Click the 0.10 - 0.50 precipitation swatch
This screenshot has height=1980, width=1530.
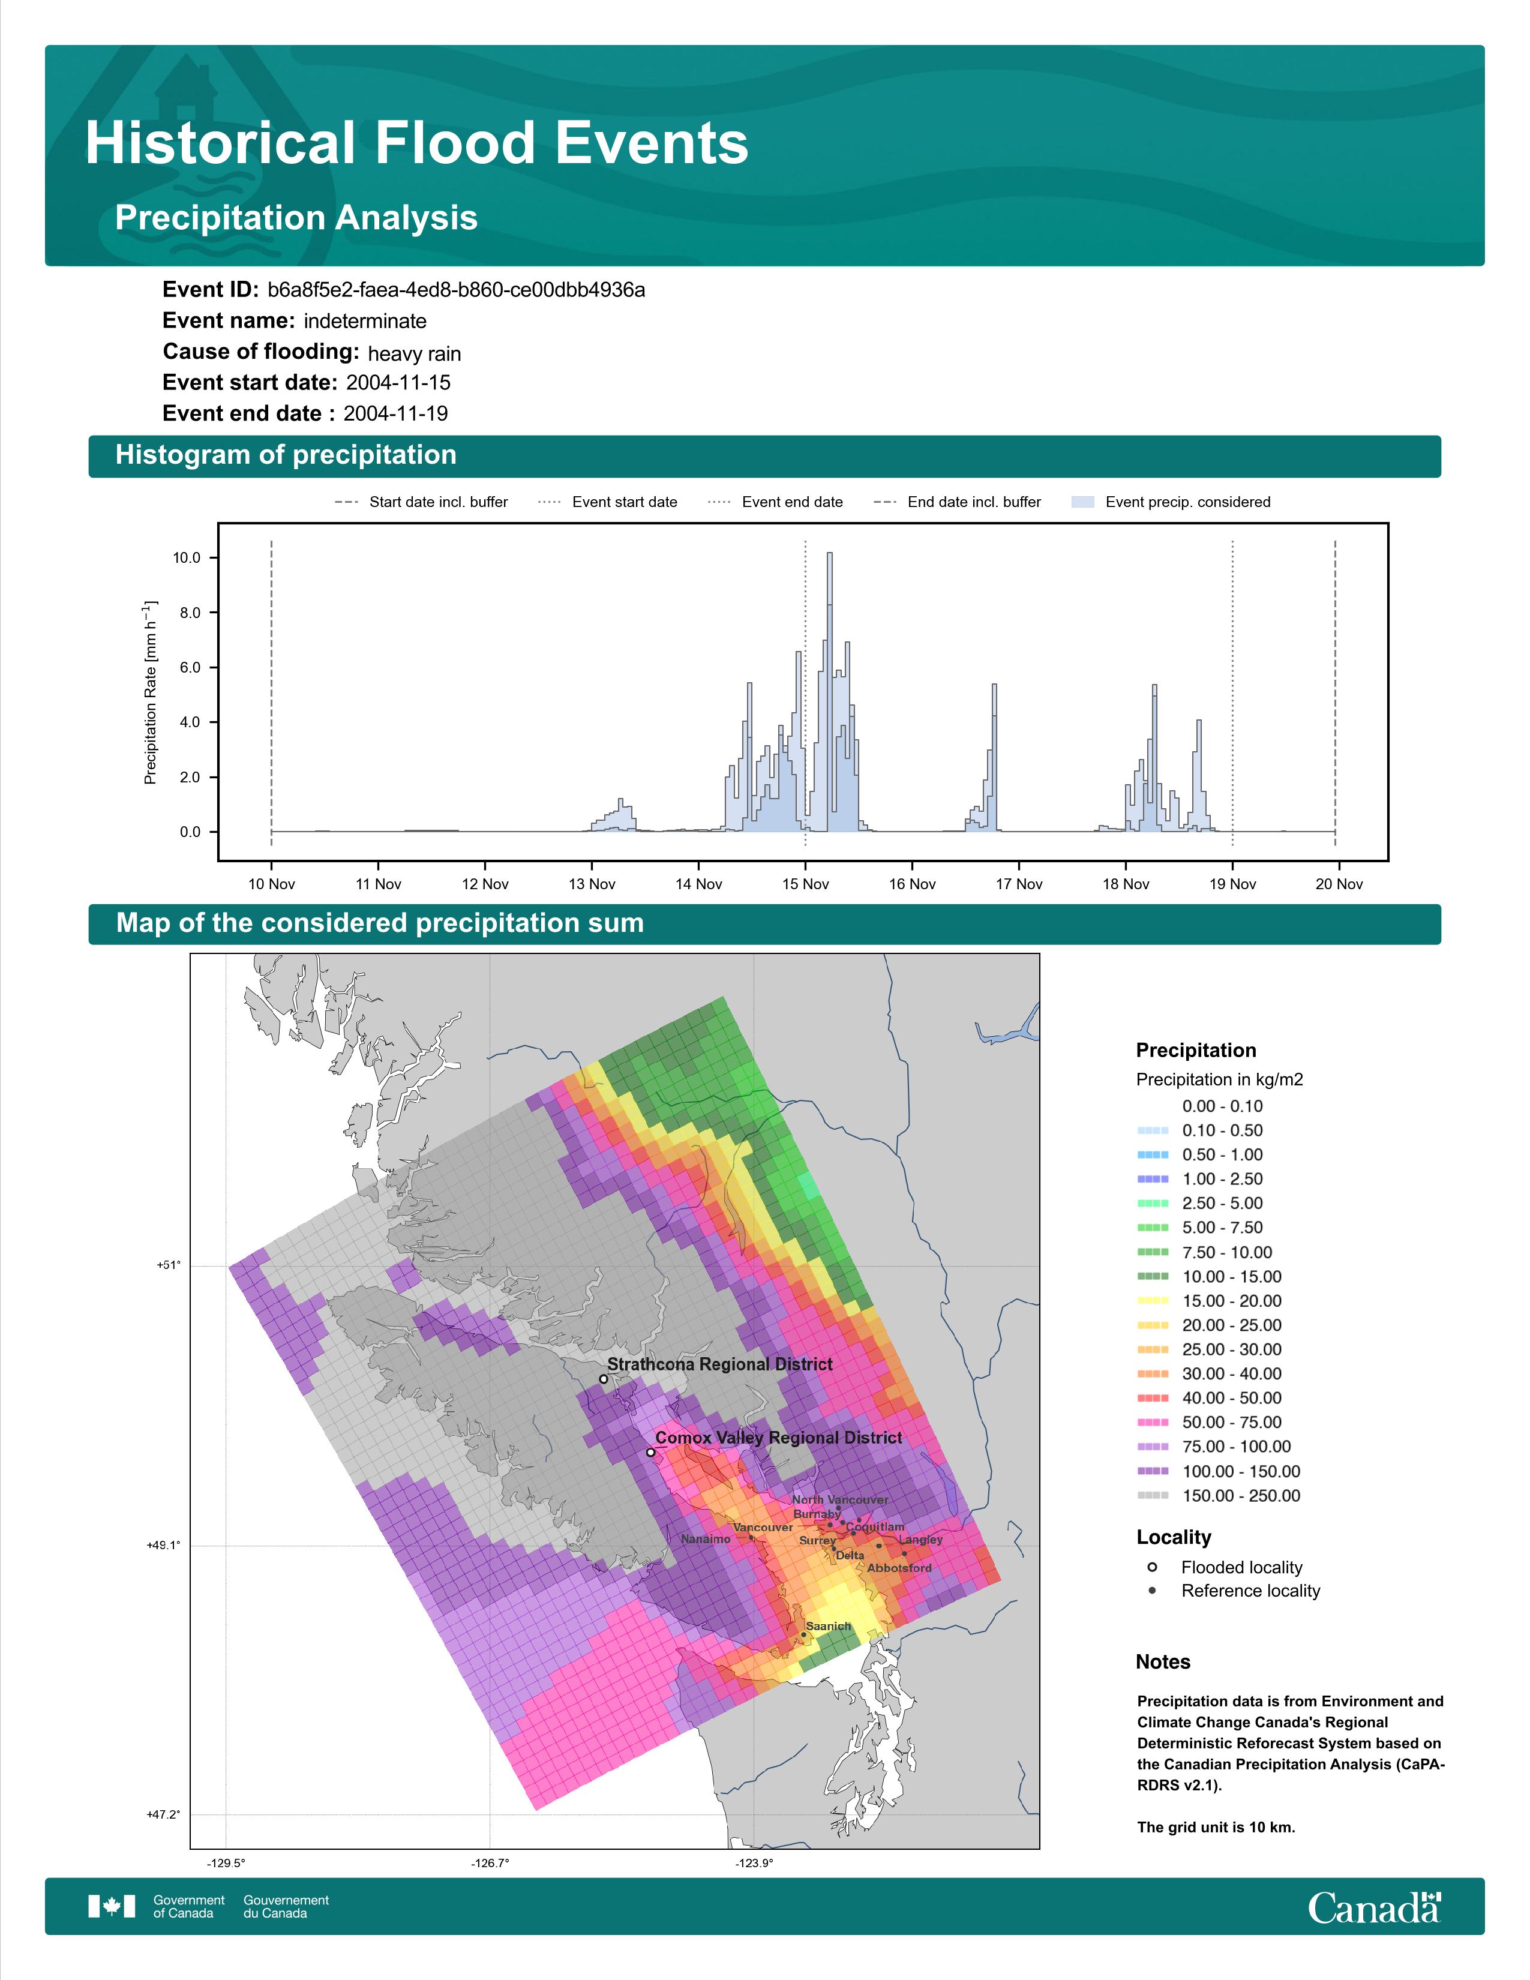click(1152, 1130)
